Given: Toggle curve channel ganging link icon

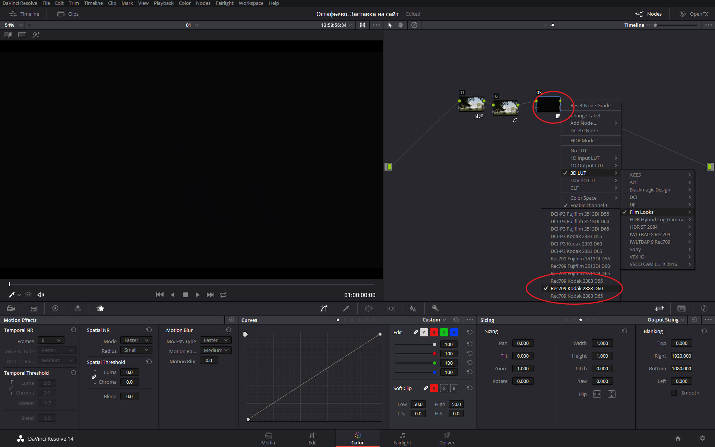Looking at the screenshot, I should 415,332.
